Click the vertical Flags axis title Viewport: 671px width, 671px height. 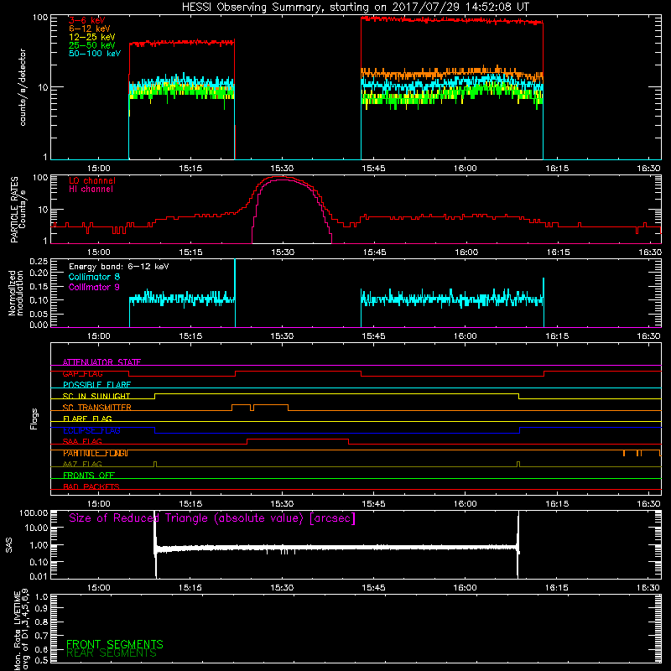[x=34, y=419]
